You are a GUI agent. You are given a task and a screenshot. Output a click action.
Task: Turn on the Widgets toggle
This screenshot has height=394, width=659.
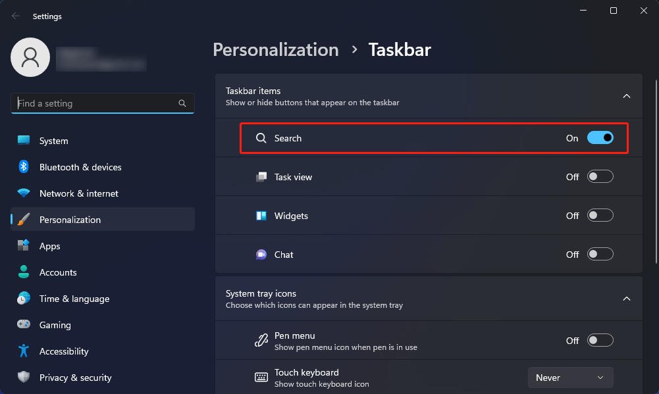599,215
